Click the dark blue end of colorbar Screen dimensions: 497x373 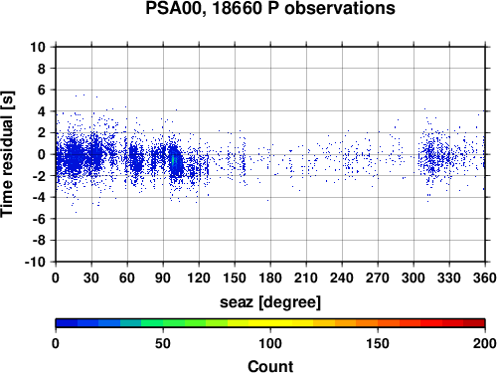pos(67,323)
